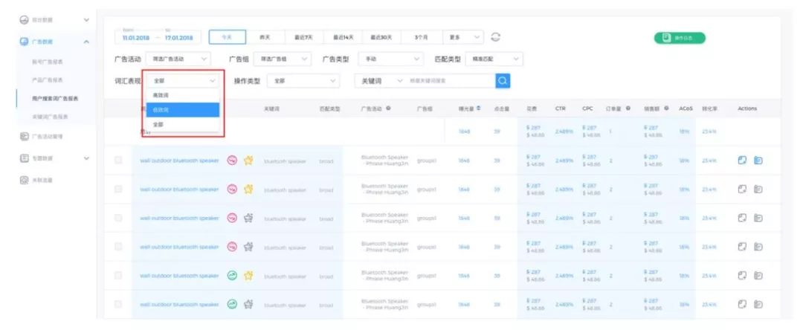This screenshot has width=803, height=330.
Task: Collapse the open 词汇表现 dropdown
Action: click(x=183, y=81)
